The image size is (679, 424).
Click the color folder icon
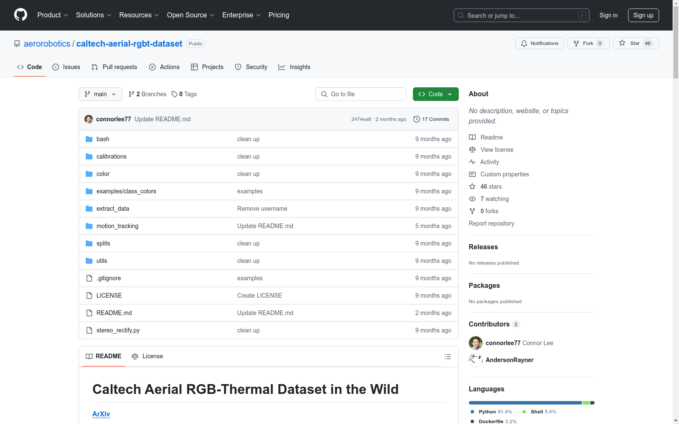[x=89, y=174]
